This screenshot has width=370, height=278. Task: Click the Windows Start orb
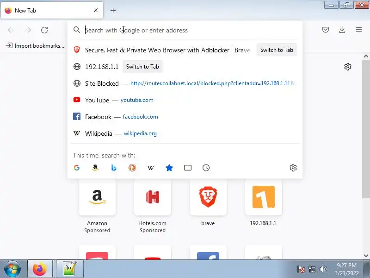coord(12,269)
